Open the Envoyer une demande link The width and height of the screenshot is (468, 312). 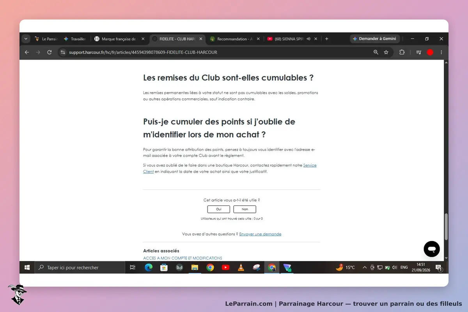coord(260,234)
